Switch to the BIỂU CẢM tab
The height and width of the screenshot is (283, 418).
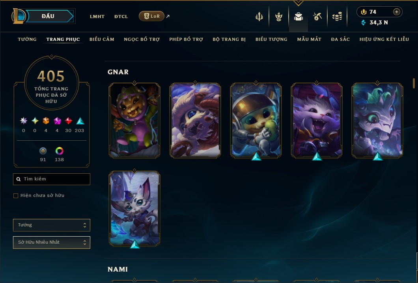click(x=102, y=39)
